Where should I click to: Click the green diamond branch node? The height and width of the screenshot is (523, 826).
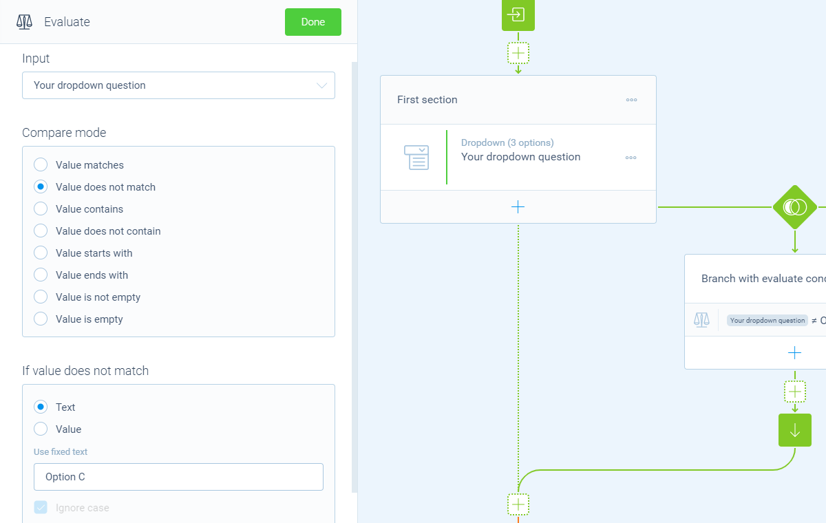pos(795,207)
